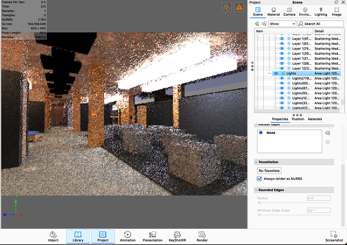The image size is (347, 245).
Task: Switch to the Material tab
Action: click(x=274, y=12)
